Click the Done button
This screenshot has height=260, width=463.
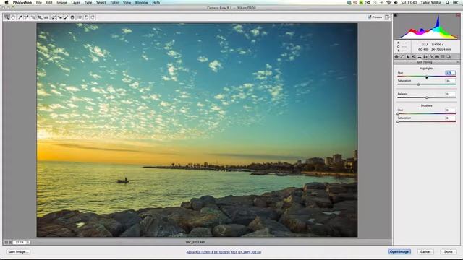[449, 252]
